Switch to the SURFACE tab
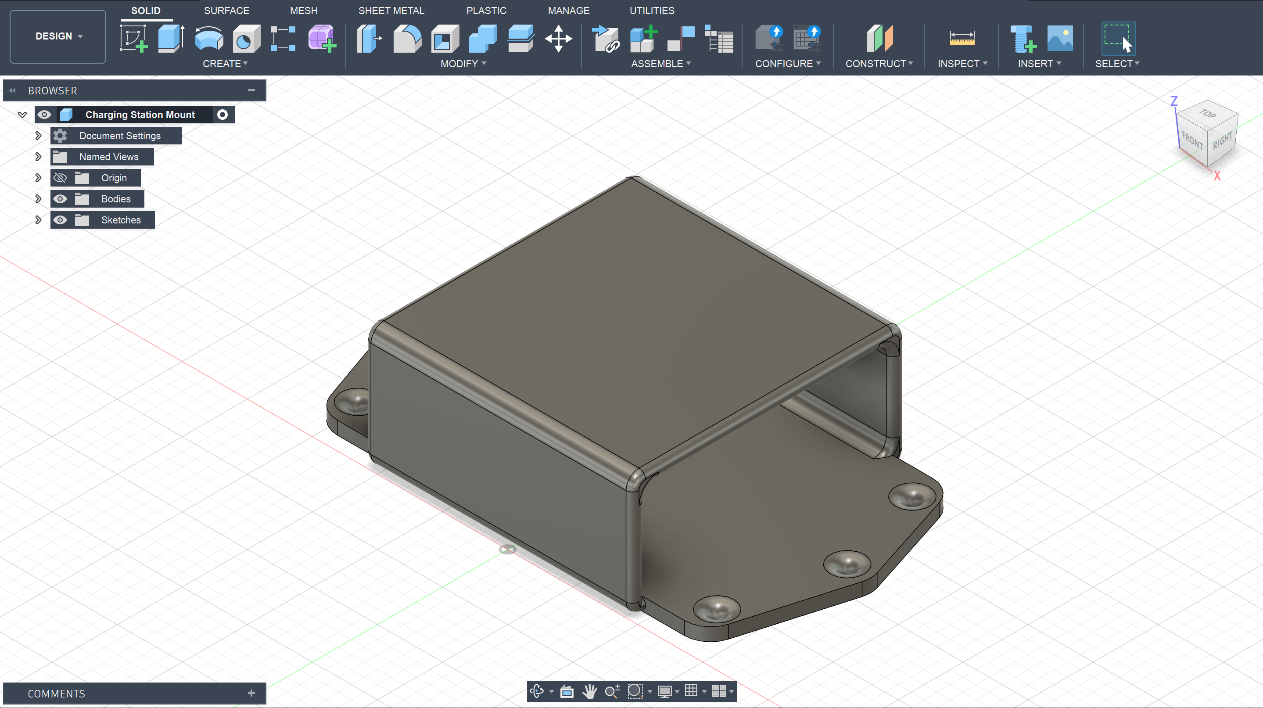This screenshot has height=708, width=1263. (226, 11)
